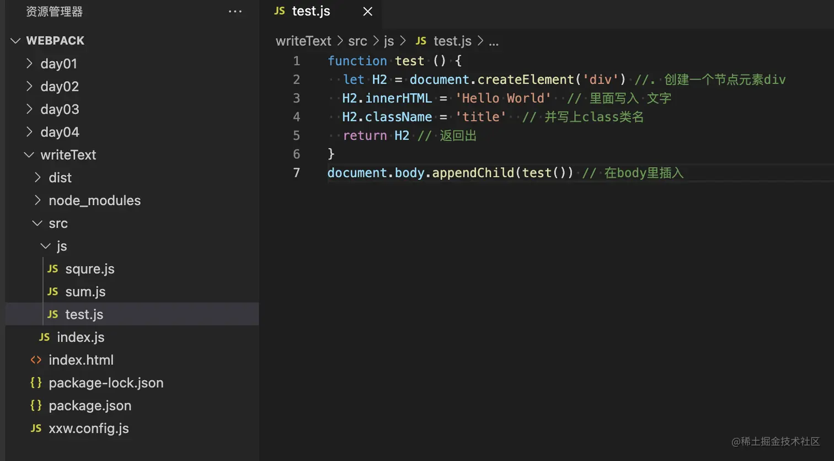Collapse the writeText folder chevron
This screenshot has width=834, height=461.
[29, 155]
